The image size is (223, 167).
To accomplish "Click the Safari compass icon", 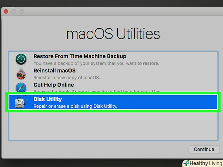I will point(21,87).
